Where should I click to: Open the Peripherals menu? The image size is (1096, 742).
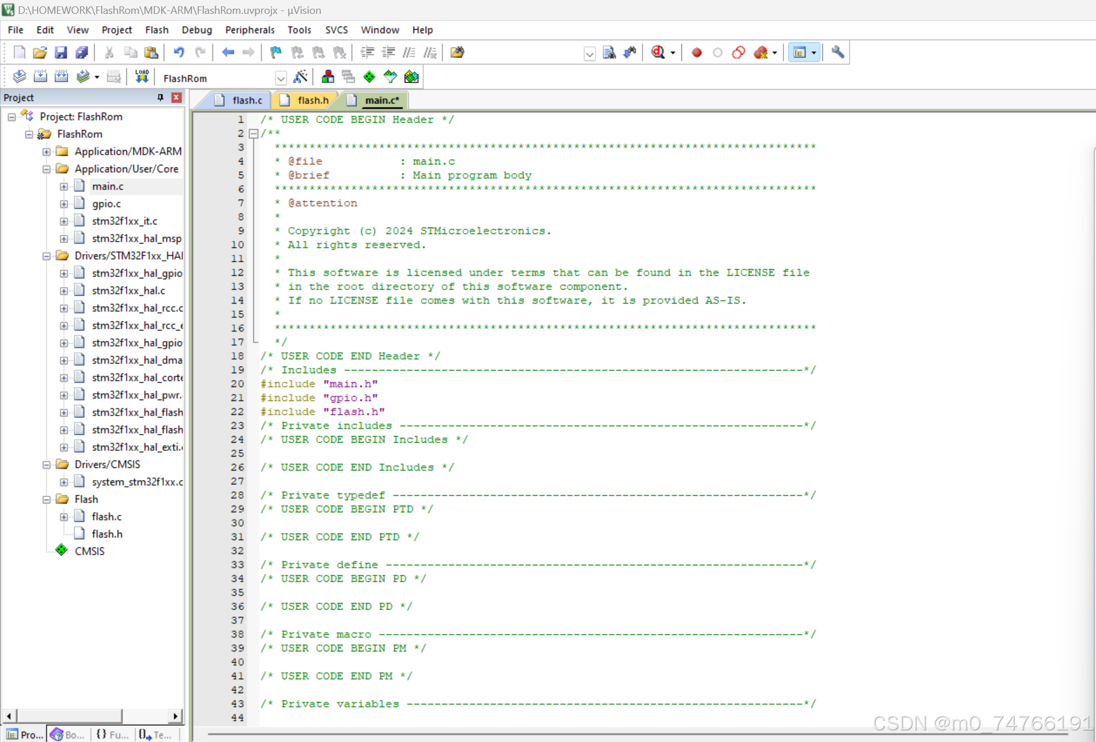tap(250, 30)
